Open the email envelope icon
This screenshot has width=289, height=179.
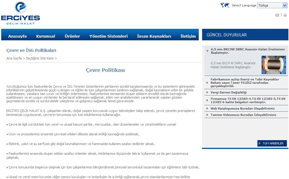(x=277, y=15)
